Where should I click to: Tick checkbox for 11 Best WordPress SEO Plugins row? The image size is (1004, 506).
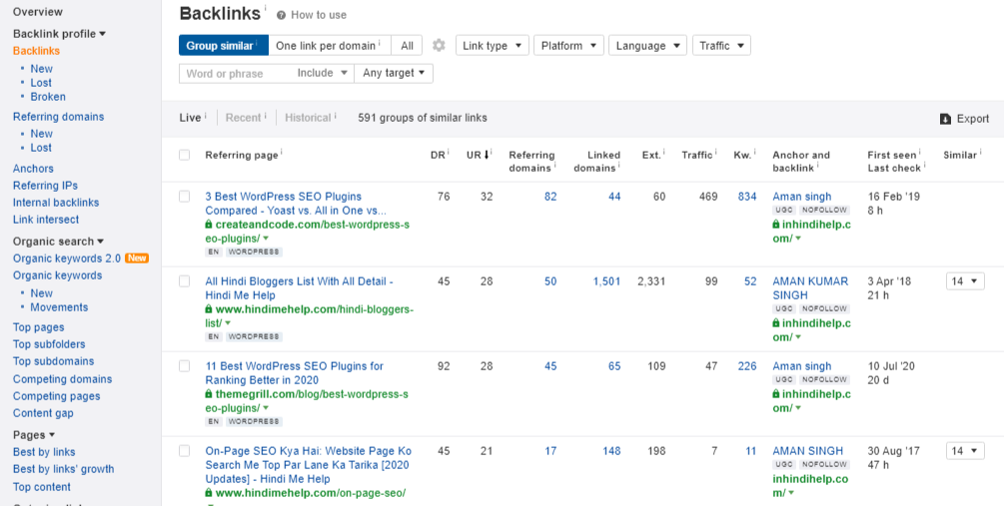185,366
